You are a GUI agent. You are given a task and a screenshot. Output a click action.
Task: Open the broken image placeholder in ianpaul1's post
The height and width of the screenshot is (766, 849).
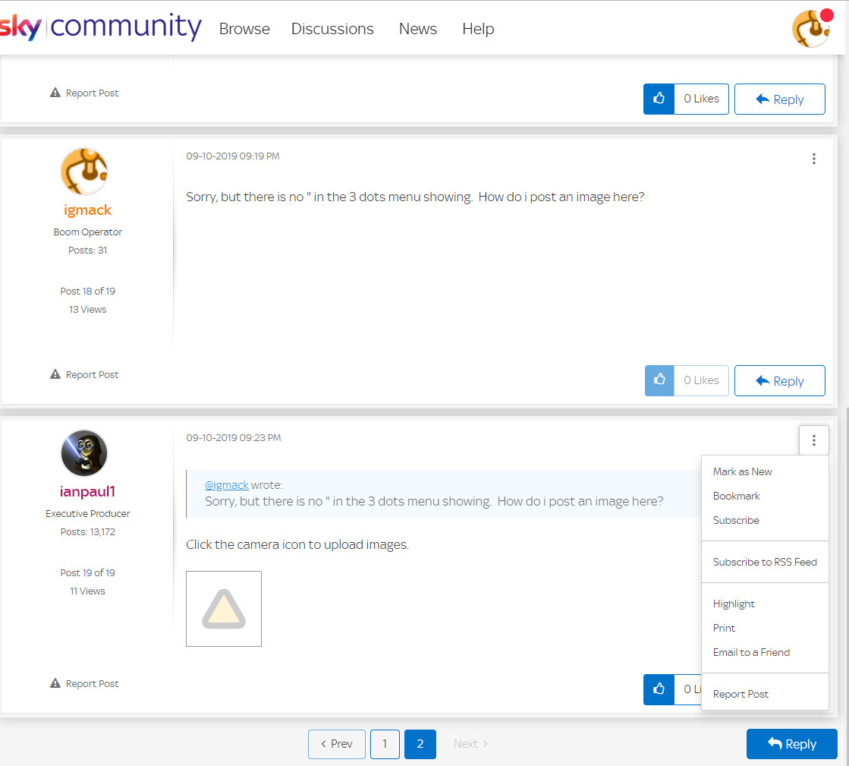click(224, 608)
